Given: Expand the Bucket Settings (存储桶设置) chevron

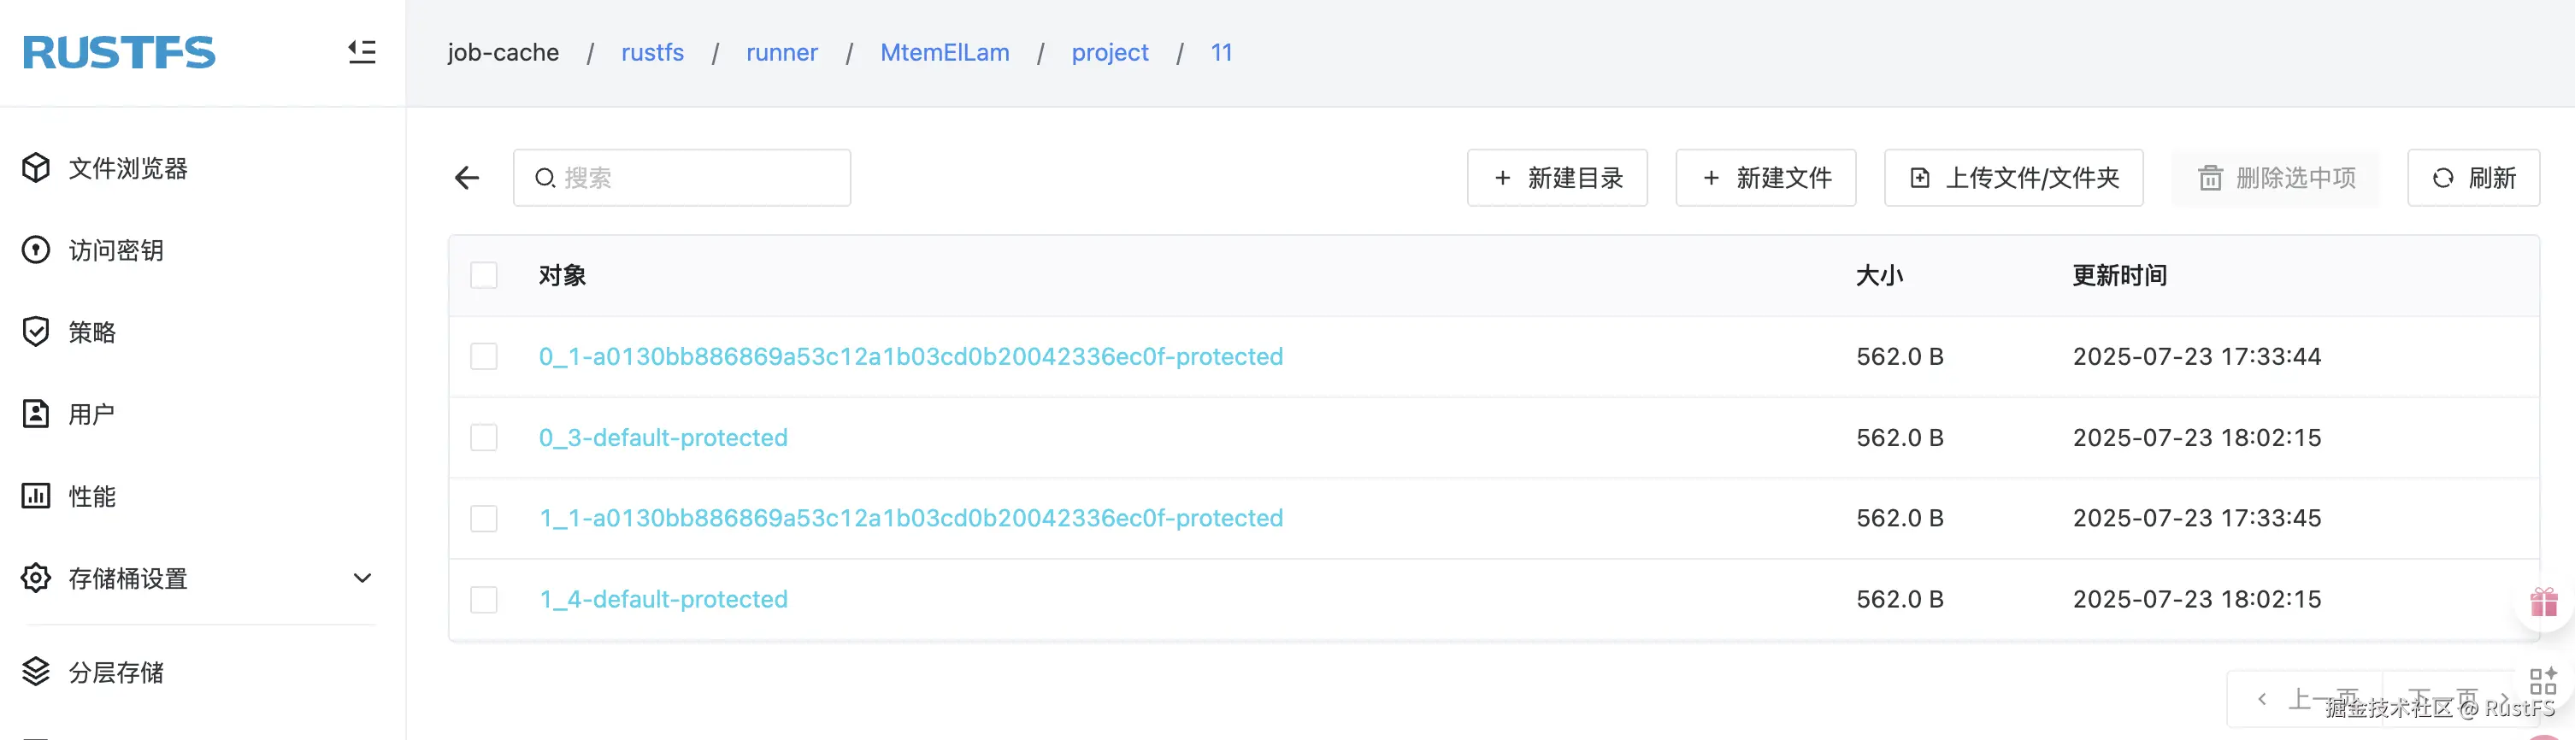Looking at the screenshot, I should (362, 578).
